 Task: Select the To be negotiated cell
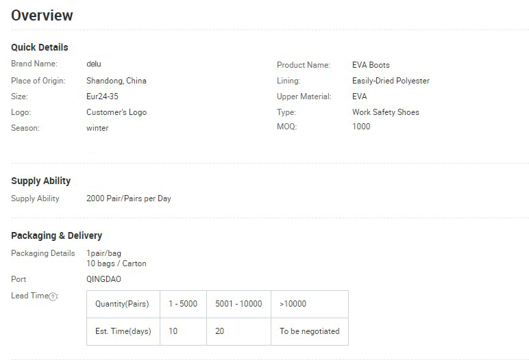point(309,331)
